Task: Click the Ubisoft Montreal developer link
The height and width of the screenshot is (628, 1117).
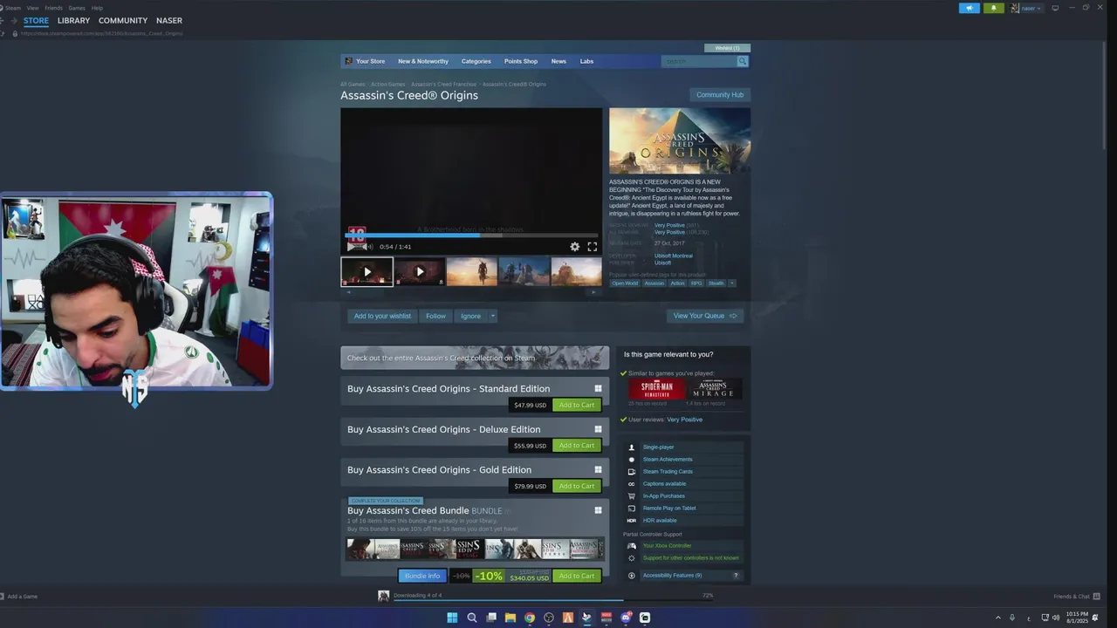Action: (x=674, y=256)
